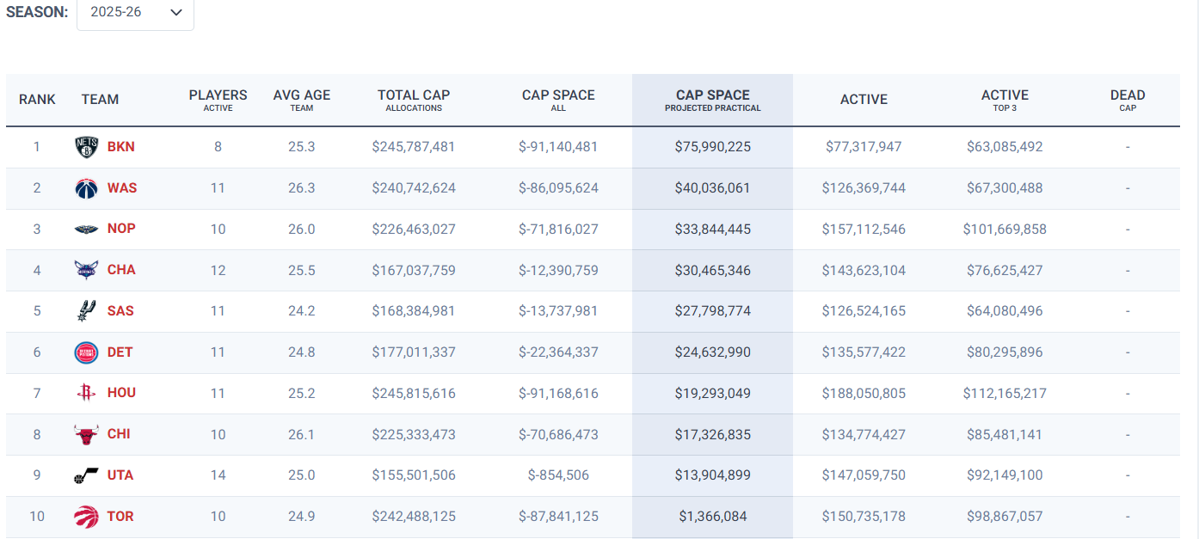The width and height of the screenshot is (1199, 539).
Task: Sort table by Avg Age column
Action: pos(302,100)
